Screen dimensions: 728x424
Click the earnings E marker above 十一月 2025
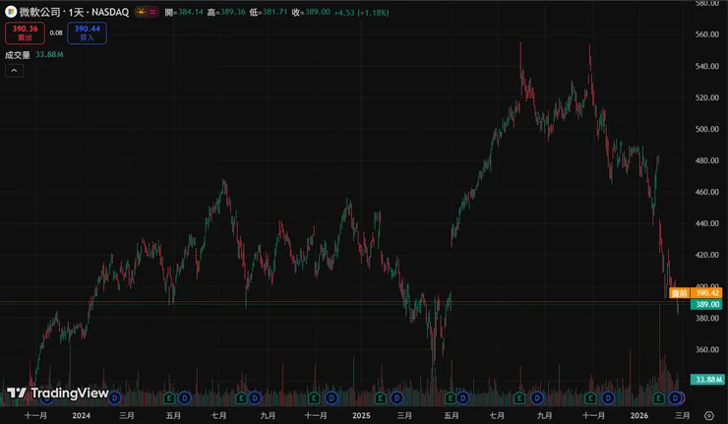590,398
